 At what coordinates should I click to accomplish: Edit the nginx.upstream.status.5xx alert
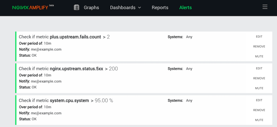pyautogui.click(x=259, y=69)
